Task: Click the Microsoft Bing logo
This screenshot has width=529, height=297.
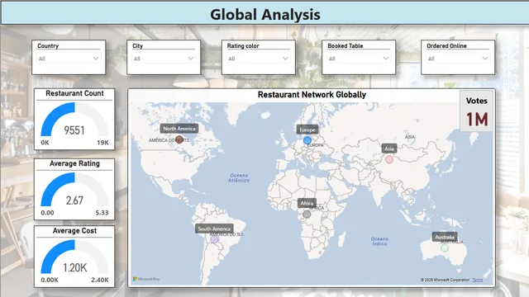Action: [x=146, y=279]
